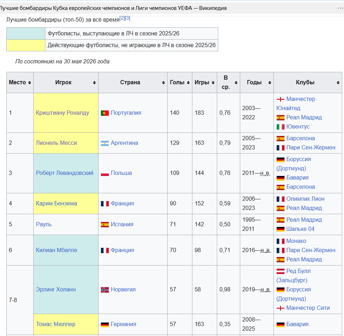Follow Франция link in Мбаппе row
This screenshot has height=336, width=344.
122,250
